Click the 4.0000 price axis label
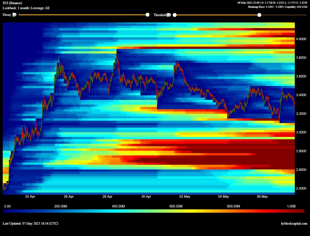This screenshot has width=310, height=236. point(301,39)
